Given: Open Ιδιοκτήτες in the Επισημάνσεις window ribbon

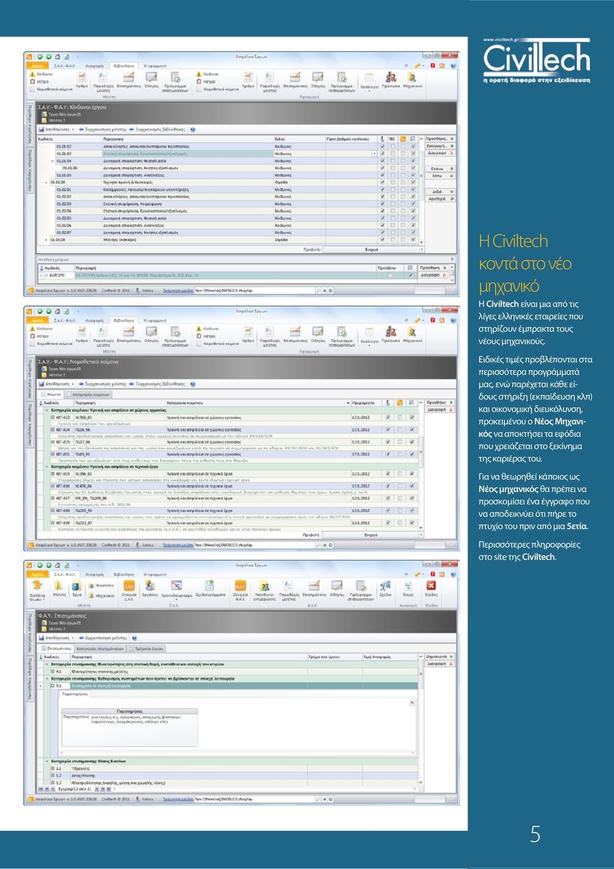Looking at the screenshot, I should click(101, 586).
